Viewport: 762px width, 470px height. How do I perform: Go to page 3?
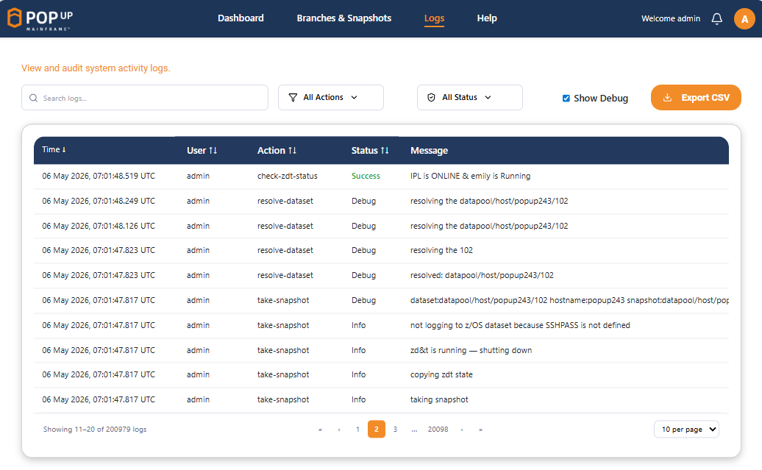pos(395,430)
